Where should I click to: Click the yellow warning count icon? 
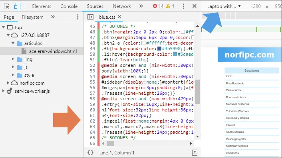click(168, 6)
